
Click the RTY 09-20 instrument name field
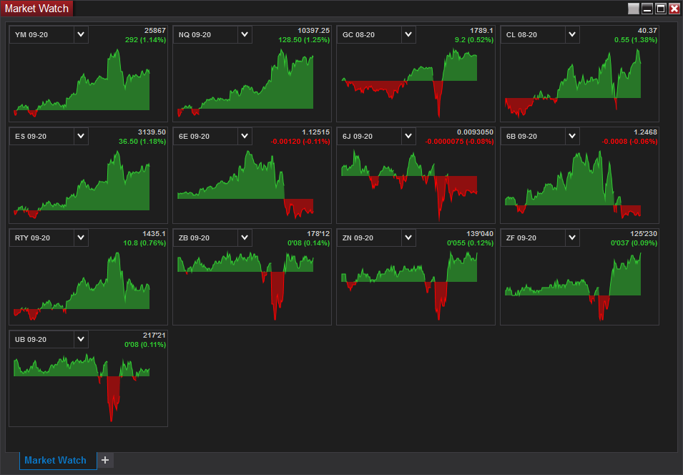click(41, 237)
